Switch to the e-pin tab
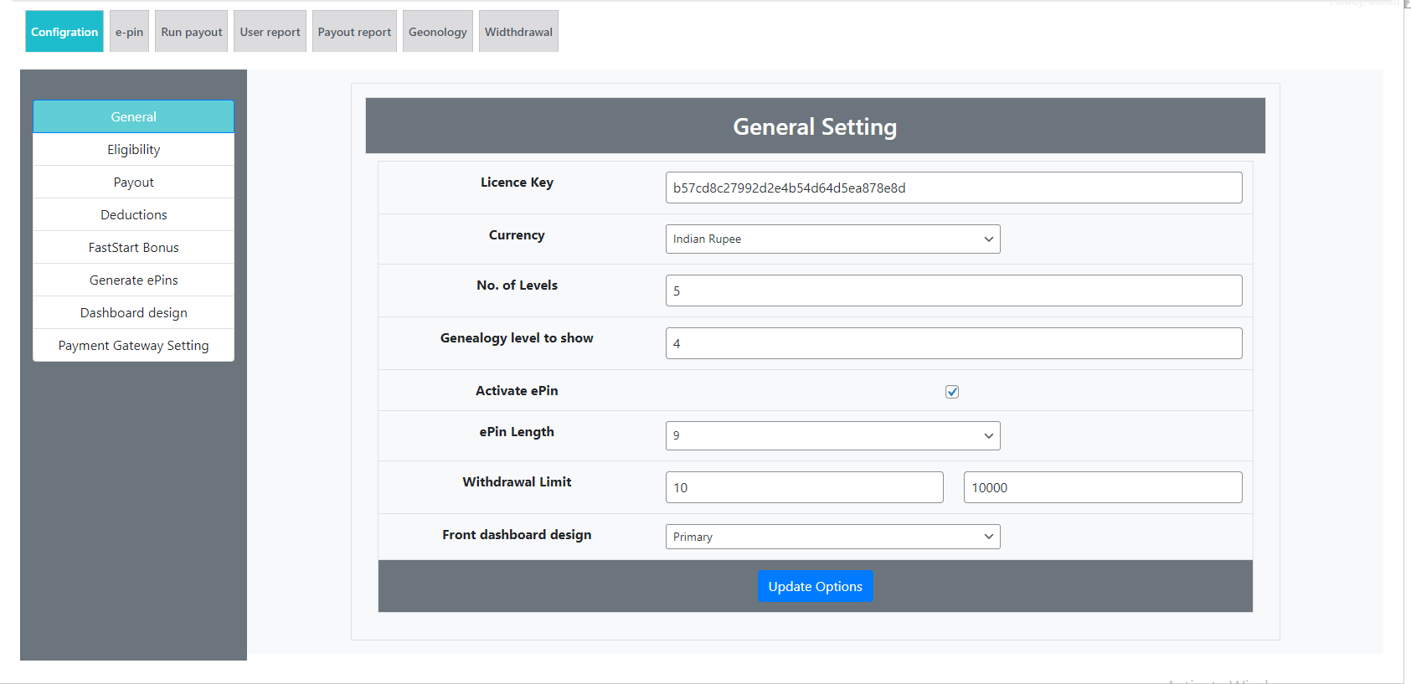The width and height of the screenshot is (1411, 684). click(x=129, y=32)
